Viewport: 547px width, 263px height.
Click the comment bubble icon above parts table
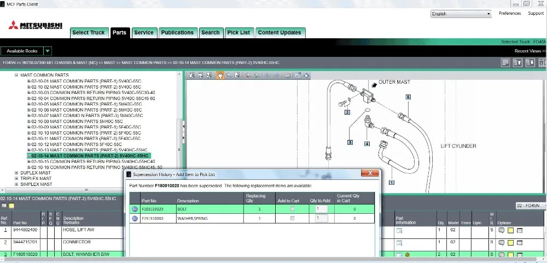[x=4, y=206]
